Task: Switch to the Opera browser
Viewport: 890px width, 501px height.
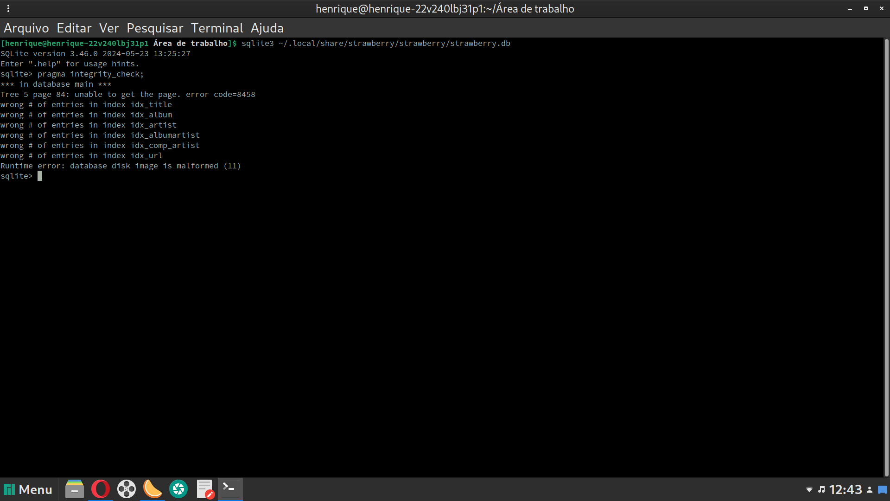Action: click(101, 489)
